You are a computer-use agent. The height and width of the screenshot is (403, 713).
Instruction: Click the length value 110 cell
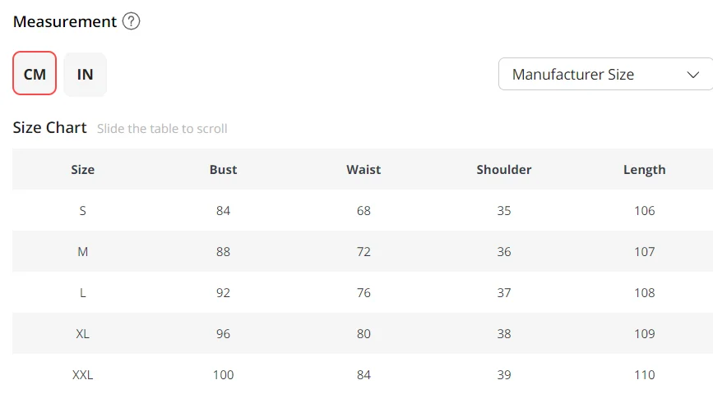coord(645,375)
